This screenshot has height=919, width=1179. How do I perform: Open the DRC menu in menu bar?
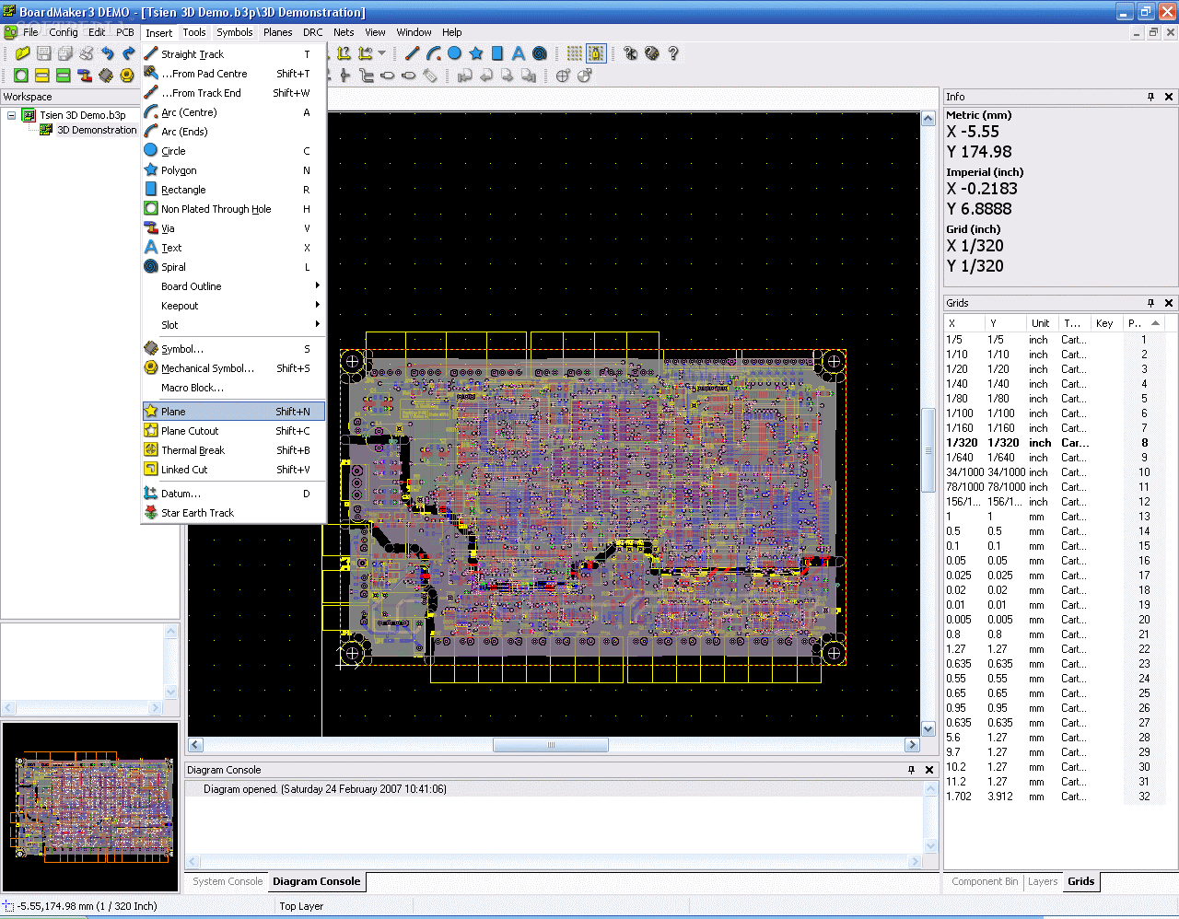[313, 32]
